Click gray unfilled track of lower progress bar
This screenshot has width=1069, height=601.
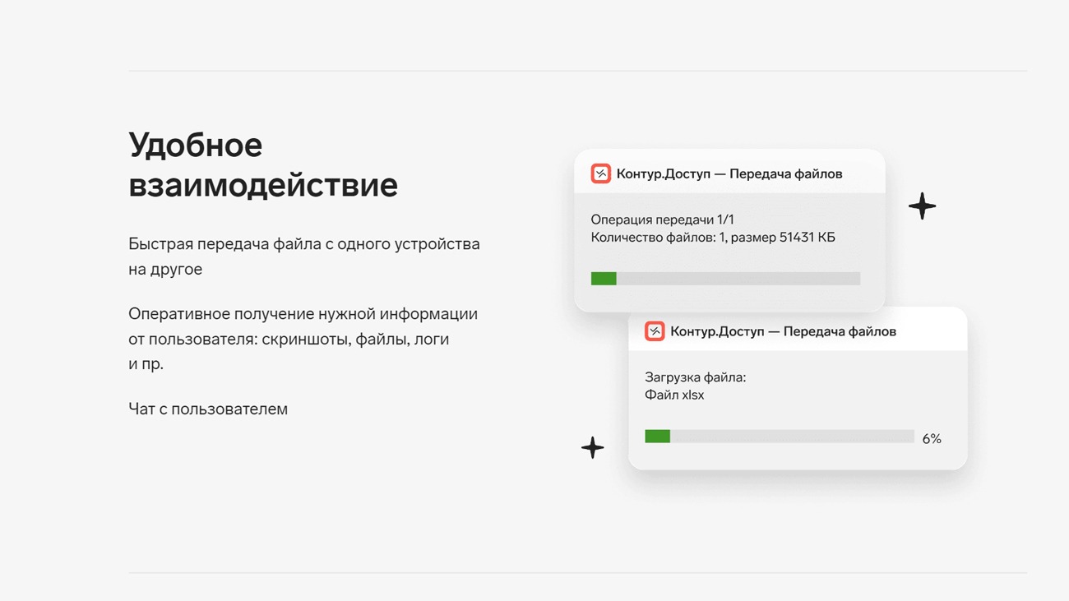(791, 437)
